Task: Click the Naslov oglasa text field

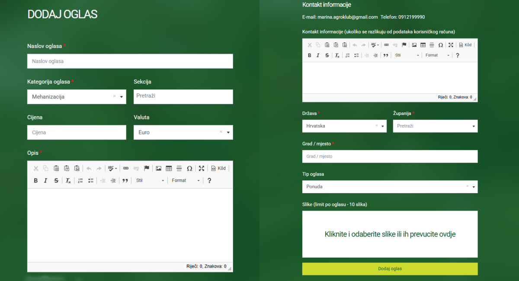Action: pyautogui.click(x=130, y=61)
